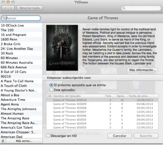Viewport: 163px width, 145px height.
Task: Enable the 'Descargar en HD' checkbox
Action: [x=48, y=136]
